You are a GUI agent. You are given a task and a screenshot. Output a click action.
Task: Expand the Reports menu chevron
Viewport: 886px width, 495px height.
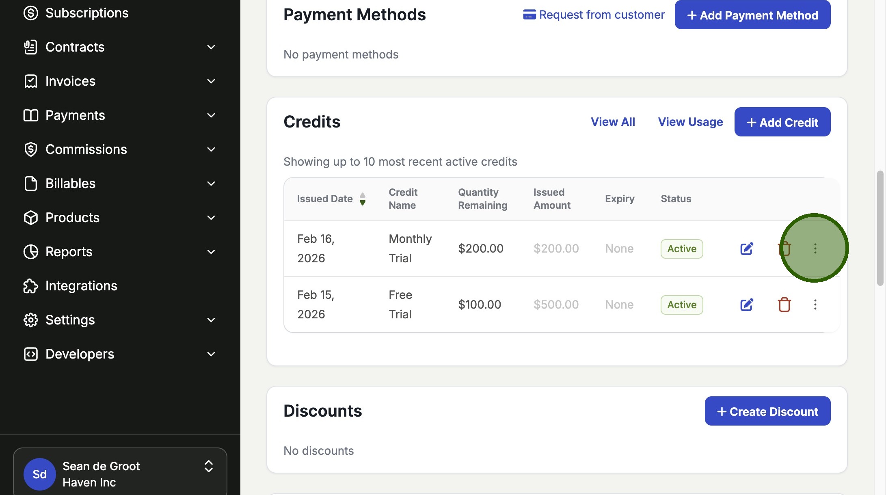coord(211,252)
